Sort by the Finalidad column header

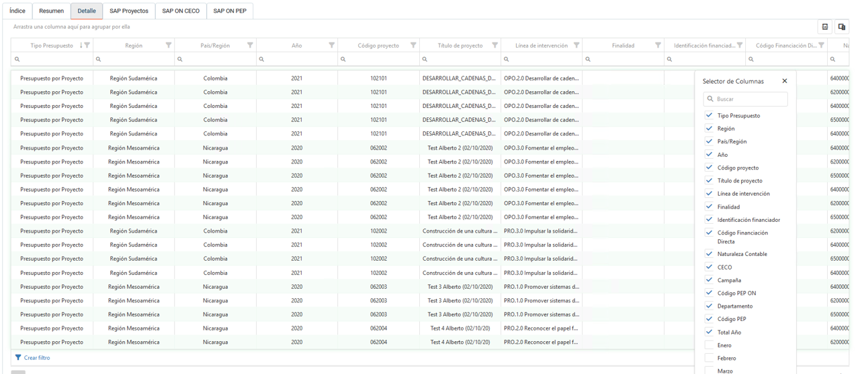pyautogui.click(x=623, y=46)
